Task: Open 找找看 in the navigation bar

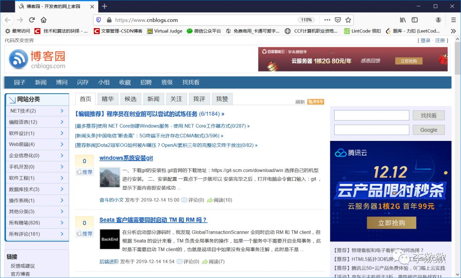Action: click(x=191, y=83)
